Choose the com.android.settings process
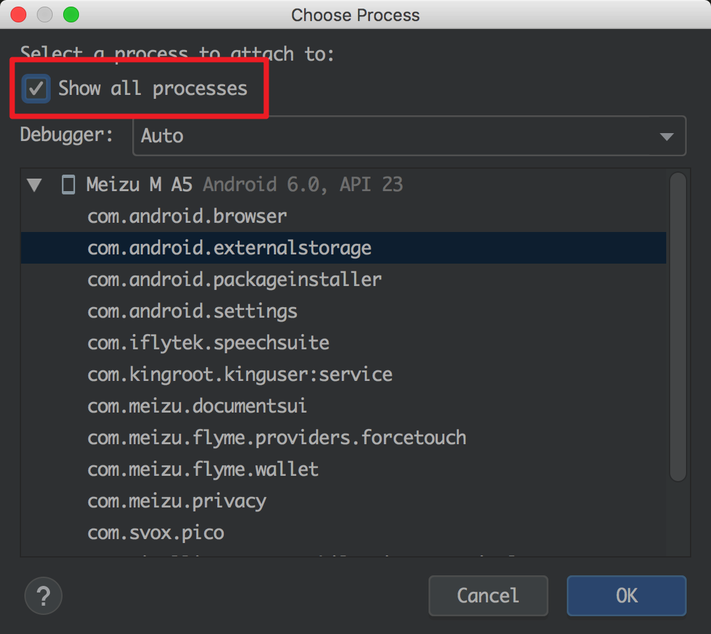 click(x=192, y=311)
